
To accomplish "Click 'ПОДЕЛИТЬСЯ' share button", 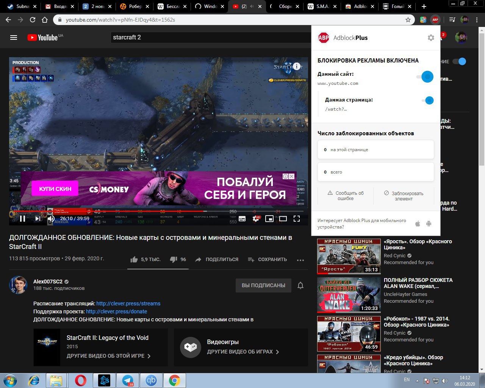I will click(x=217, y=260).
